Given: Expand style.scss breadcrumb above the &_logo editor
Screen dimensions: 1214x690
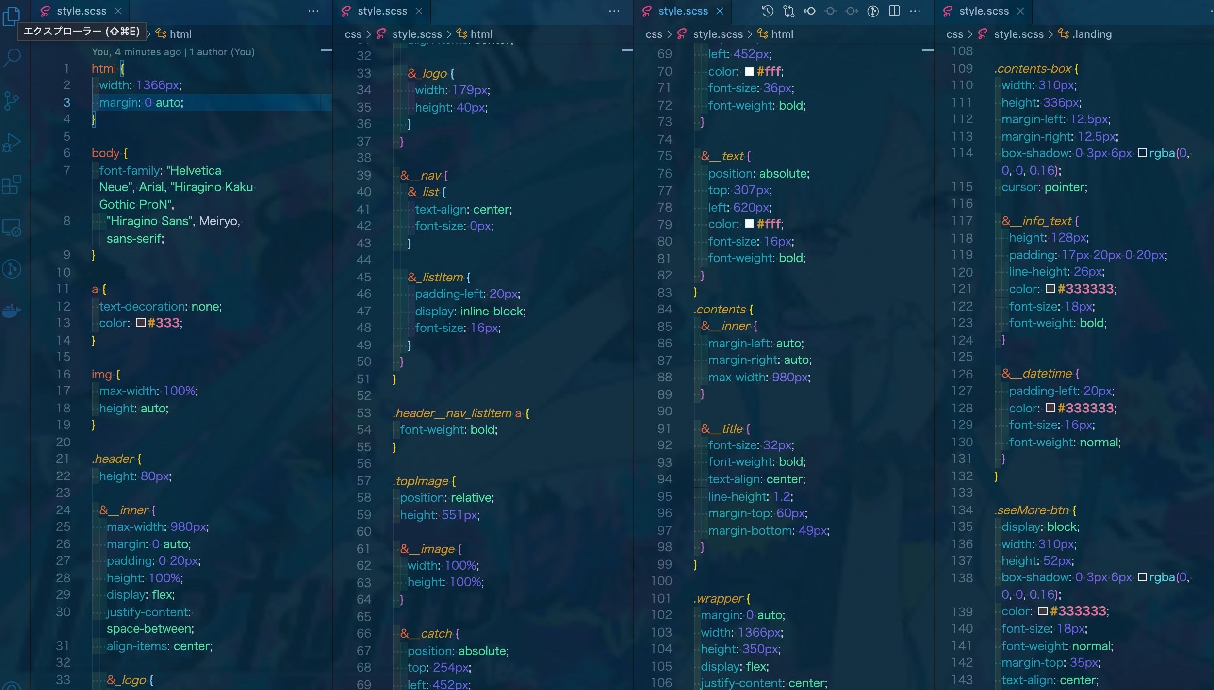Looking at the screenshot, I should [x=417, y=34].
